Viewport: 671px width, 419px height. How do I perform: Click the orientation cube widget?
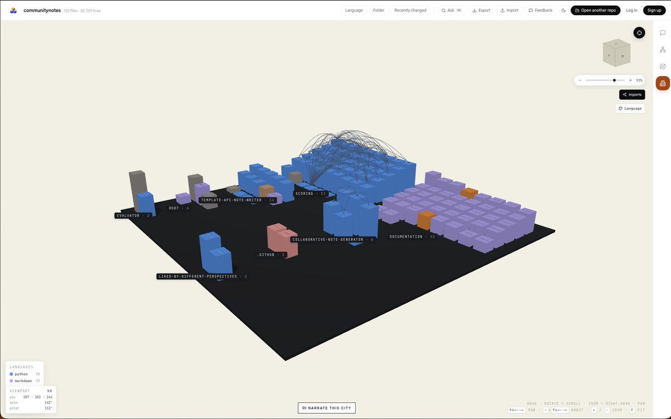(x=616, y=53)
